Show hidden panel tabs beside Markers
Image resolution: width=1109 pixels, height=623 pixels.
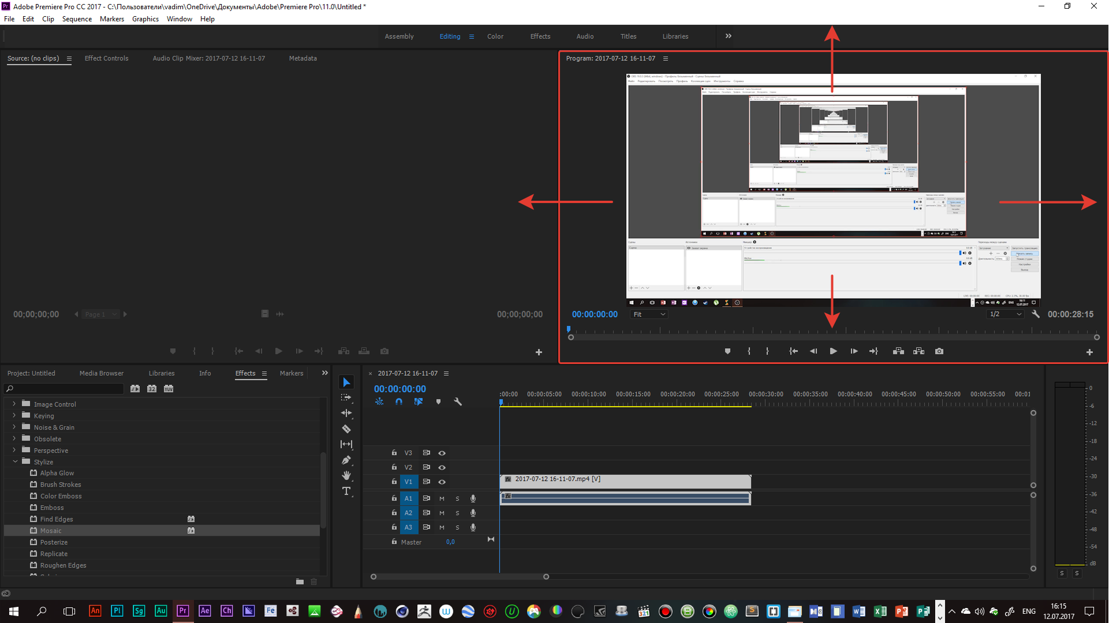tap(325, 373)
